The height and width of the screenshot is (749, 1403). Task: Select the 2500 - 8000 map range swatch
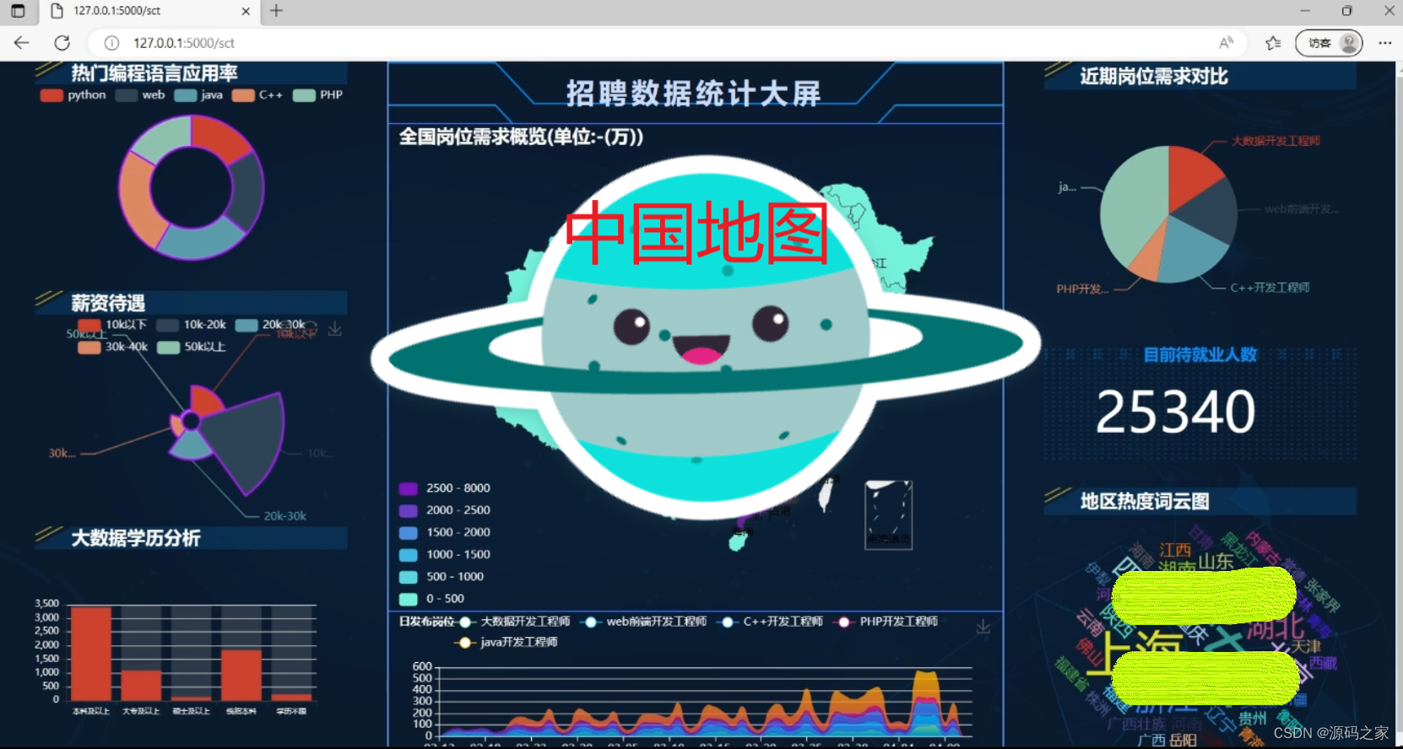click(408, 488)
